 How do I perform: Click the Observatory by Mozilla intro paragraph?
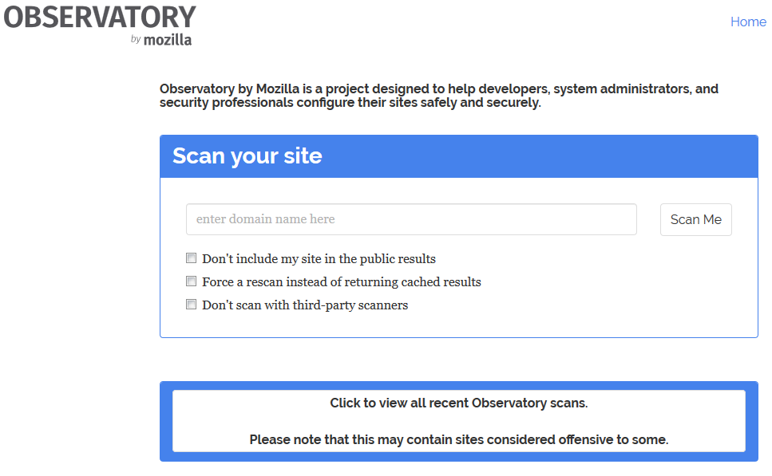(x=438, y=96)
